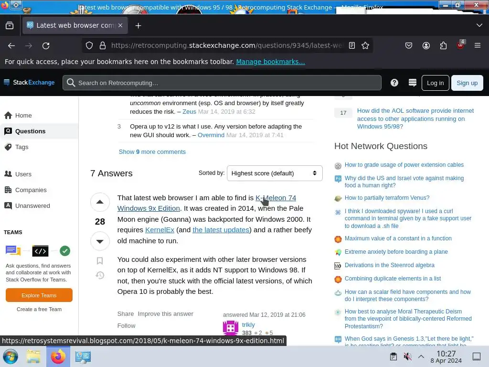Click the Windows Start orb in taskbar
Screen dimensions: 489x367
pos(11,356)
